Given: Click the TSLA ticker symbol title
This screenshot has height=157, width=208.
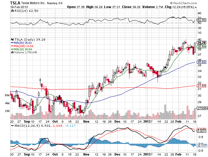Looking at the screenshot, I should coord(15,3).
